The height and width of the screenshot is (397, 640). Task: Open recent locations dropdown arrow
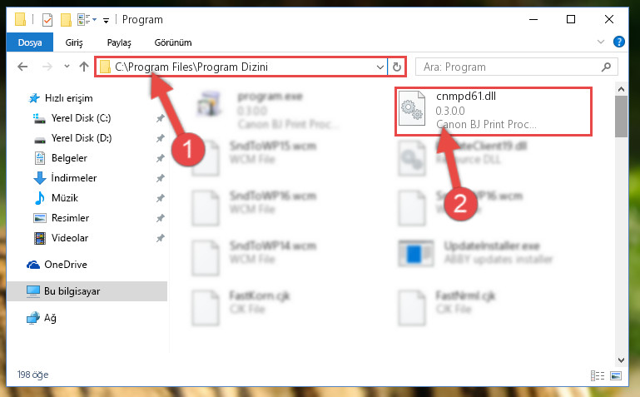click(67, 66)
